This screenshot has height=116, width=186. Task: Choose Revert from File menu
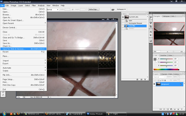(23, 52)
